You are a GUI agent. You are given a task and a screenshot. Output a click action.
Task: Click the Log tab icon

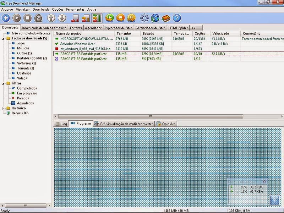[x=58, y=124]
